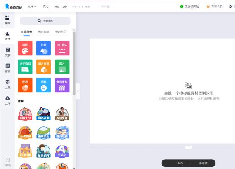235x169 pixels.
Task: Select the 浪漫七夕 recommended badge
Action: point(25,114)
